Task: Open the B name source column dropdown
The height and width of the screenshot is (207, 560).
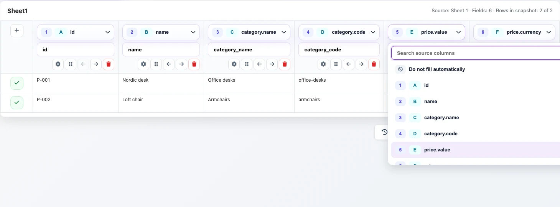Action: (161, 32)
